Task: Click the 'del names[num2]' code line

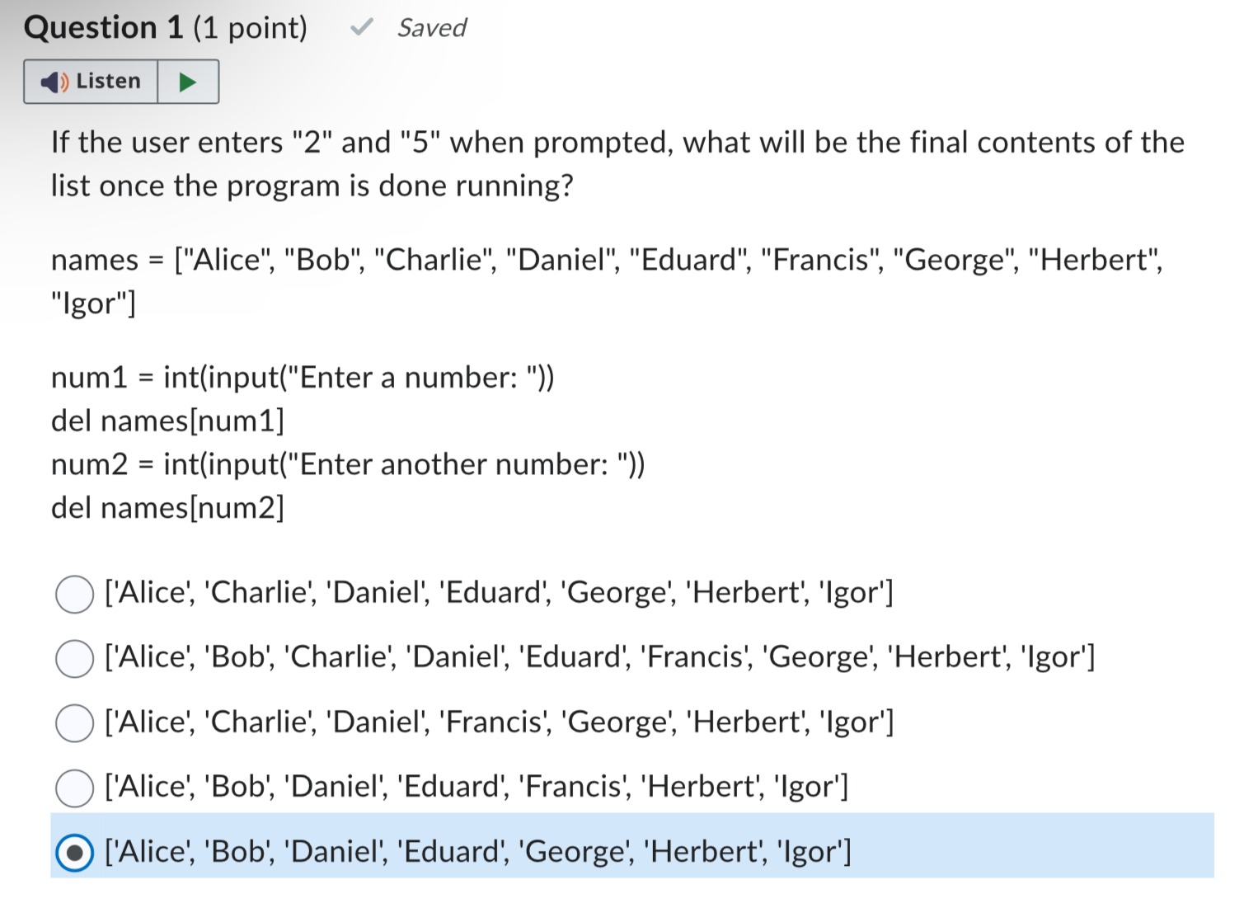Action: coord(167,508)
